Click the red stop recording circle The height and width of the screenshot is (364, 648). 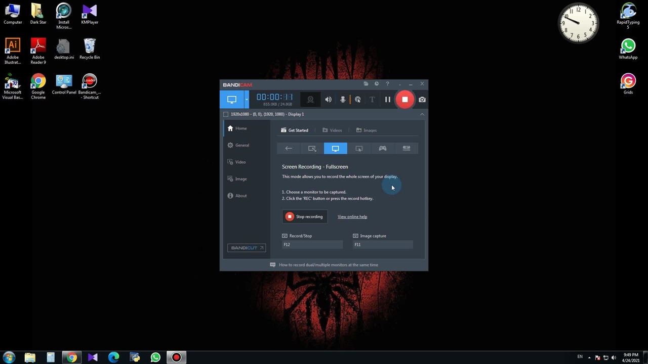pos(405,100)
